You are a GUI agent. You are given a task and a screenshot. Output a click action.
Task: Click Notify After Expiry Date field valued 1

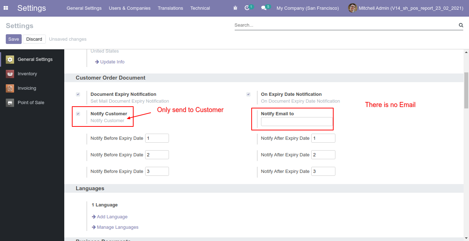coord(323,138)
